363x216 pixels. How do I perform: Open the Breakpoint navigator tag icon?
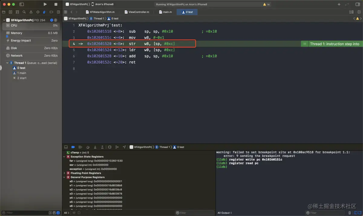tap(51, 12)
